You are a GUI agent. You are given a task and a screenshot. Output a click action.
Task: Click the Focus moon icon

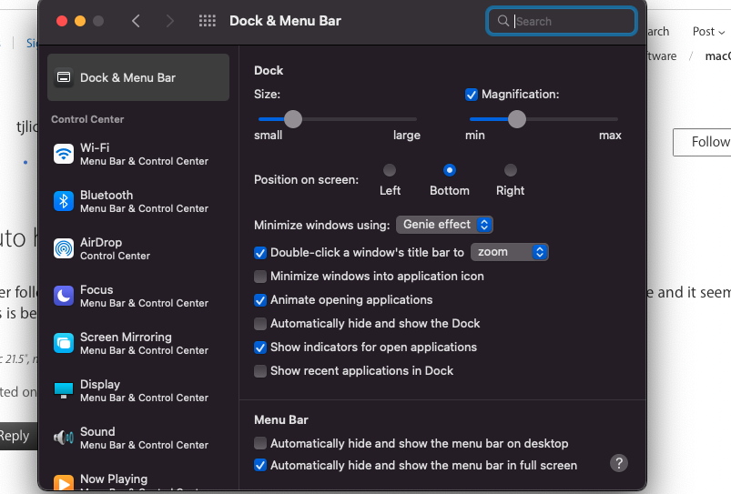[64, 296]
